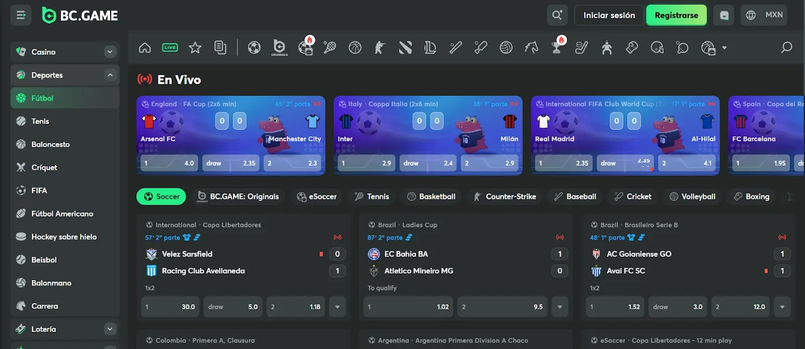Open the LIVE events icon
The width and height of the screenshot is (805, 349).
pos(170,48)
